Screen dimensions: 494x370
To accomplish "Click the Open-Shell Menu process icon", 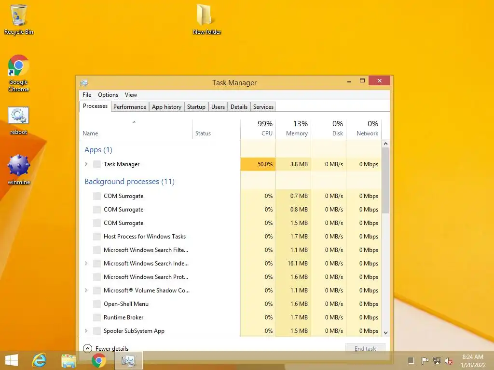I will (97, 304).
